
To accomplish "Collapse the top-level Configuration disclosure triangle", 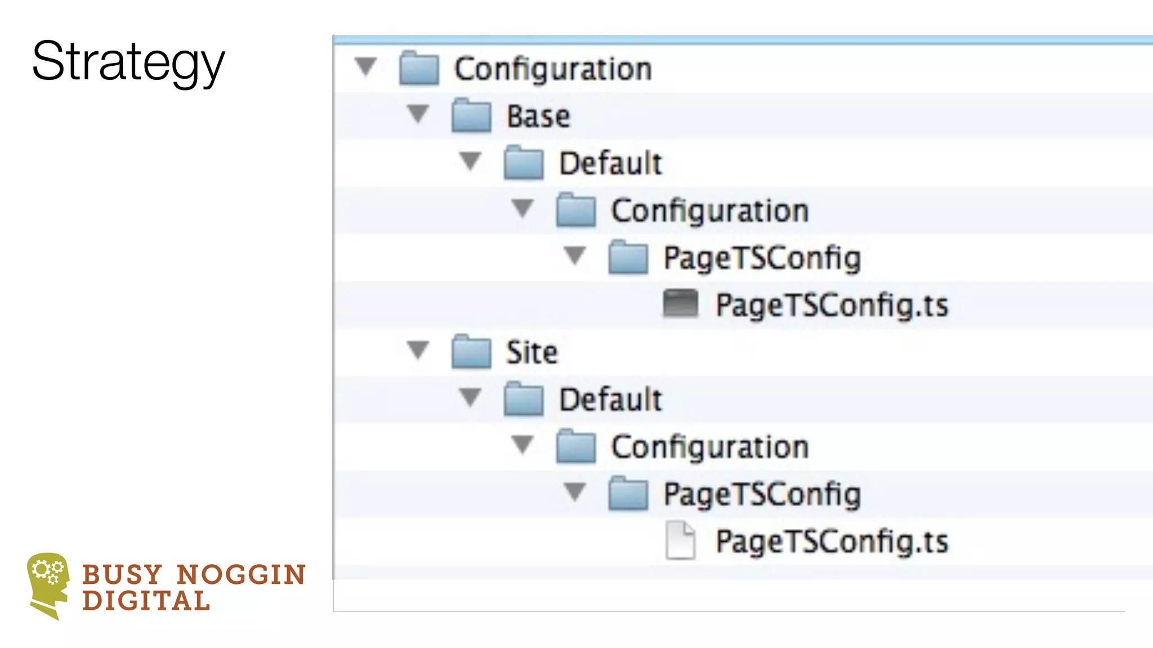I will click(x=366, y=66).
